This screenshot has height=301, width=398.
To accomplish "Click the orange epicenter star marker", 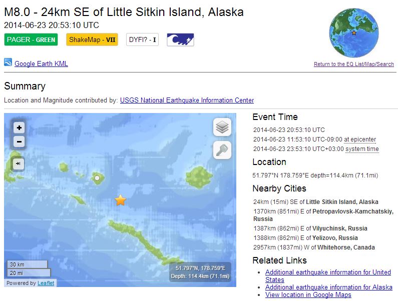I will 121,200.
